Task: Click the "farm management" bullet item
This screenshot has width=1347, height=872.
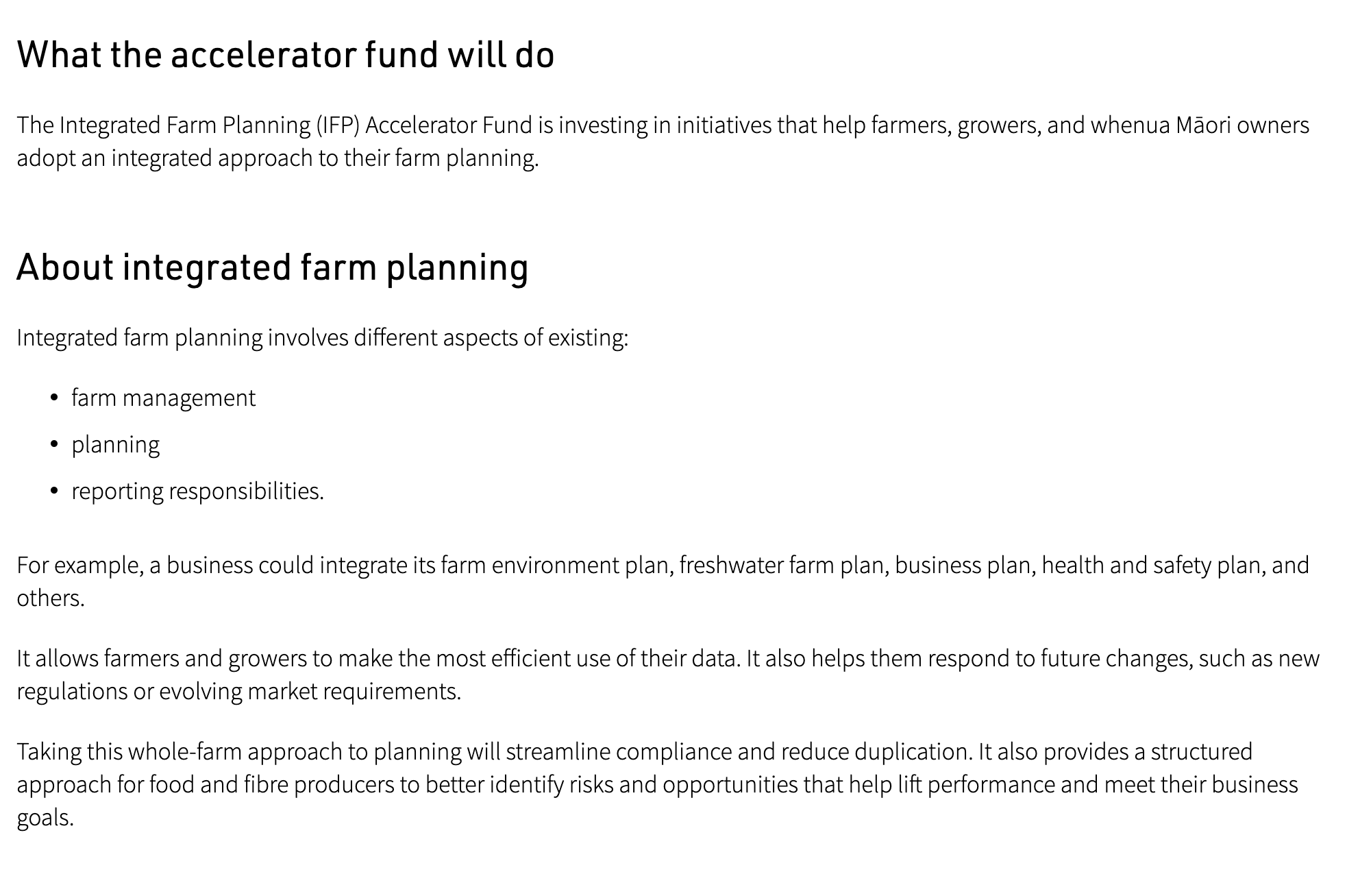Action: pos(163,398)
